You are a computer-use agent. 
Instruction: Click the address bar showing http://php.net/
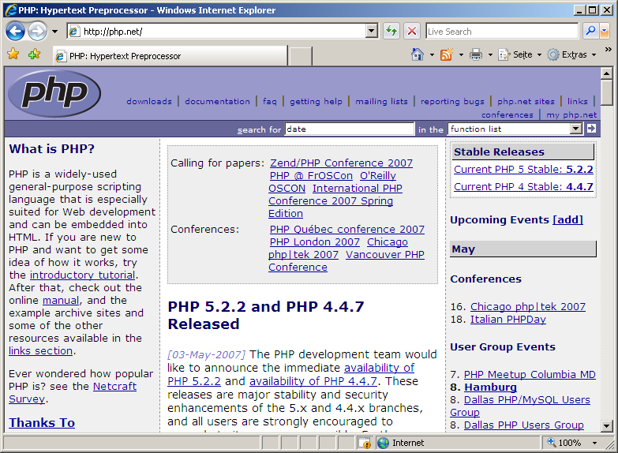tap(223, 31)
